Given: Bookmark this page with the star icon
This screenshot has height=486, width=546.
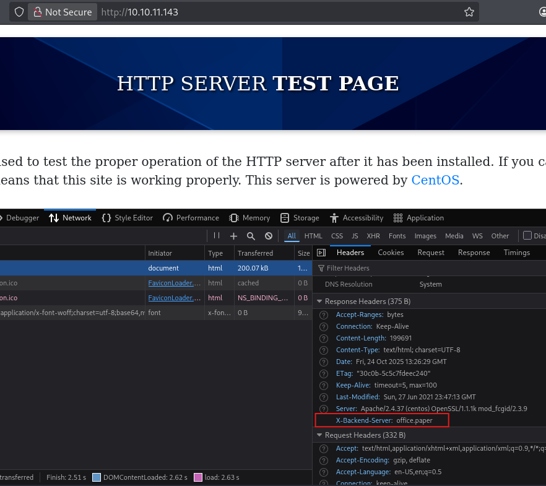Looking at the screenshot, I should pyautogui.click(x=469, y=12).
